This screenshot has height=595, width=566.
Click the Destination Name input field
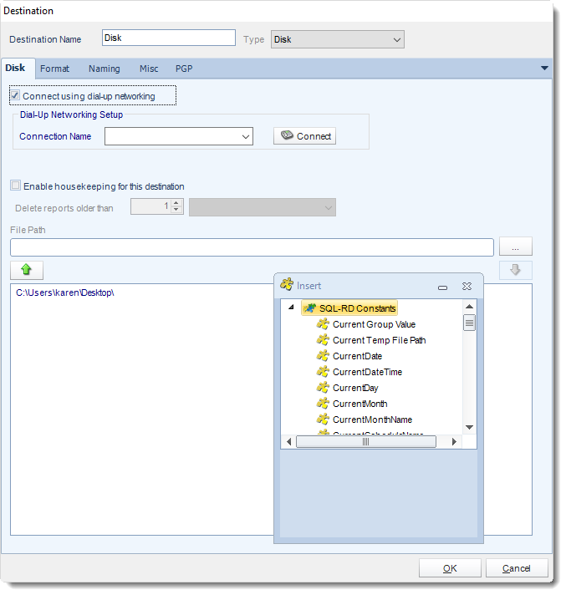(x=169, y=38)
